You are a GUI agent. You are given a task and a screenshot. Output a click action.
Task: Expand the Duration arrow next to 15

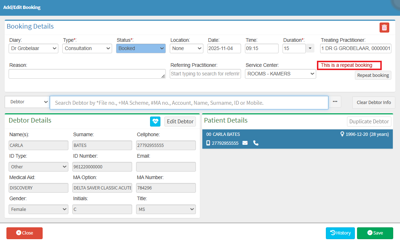click(310, 49)
